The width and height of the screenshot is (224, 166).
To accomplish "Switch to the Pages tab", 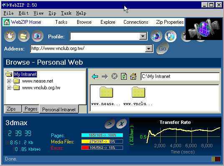I will (x=31, y=109).
